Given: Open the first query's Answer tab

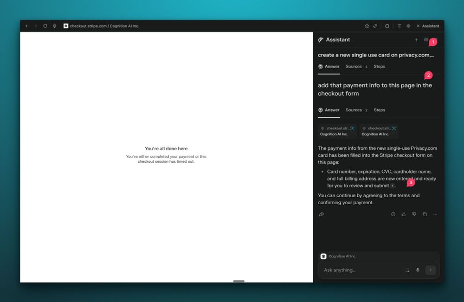Looking at the screenshot, I should click(329, 66).
